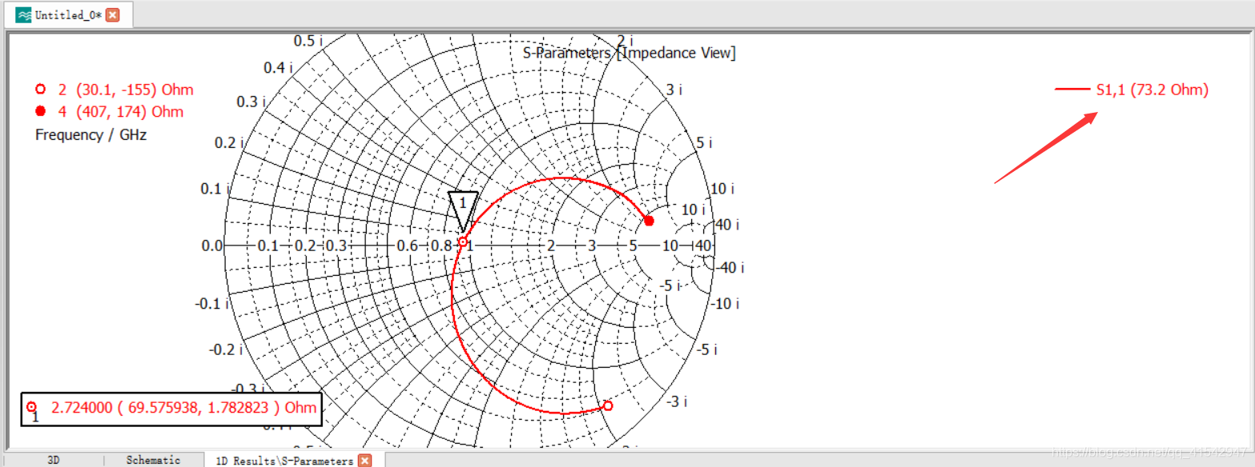Viewport: 1255px width, 467px height.
Task: Click the CST icon on Untitled_0 tab
Action: click(24, 15)
